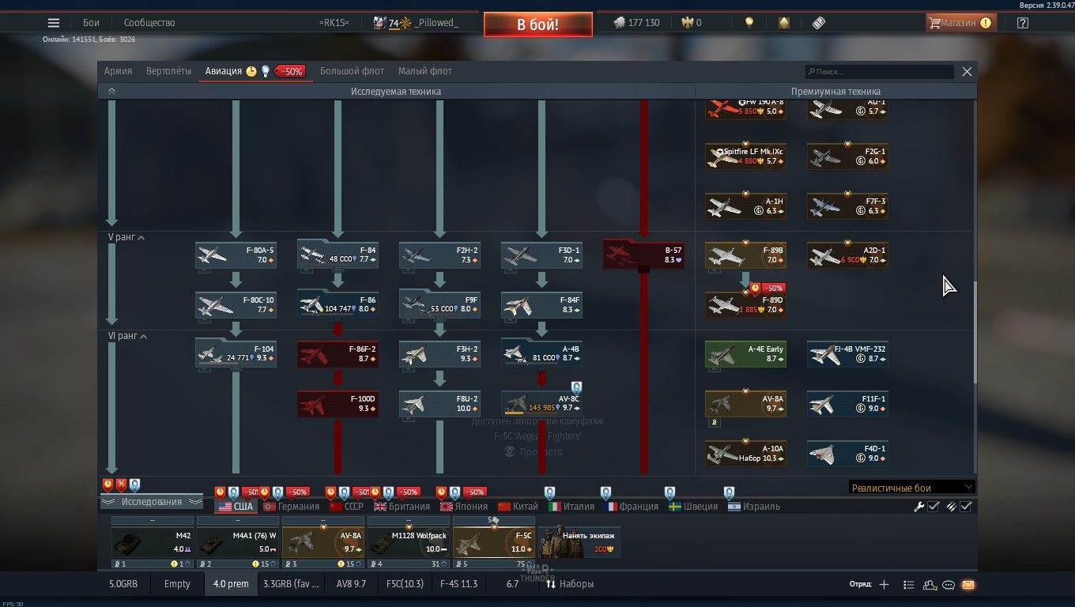
Task: Switch to the Армия tab
Action: tap(118, 71)
